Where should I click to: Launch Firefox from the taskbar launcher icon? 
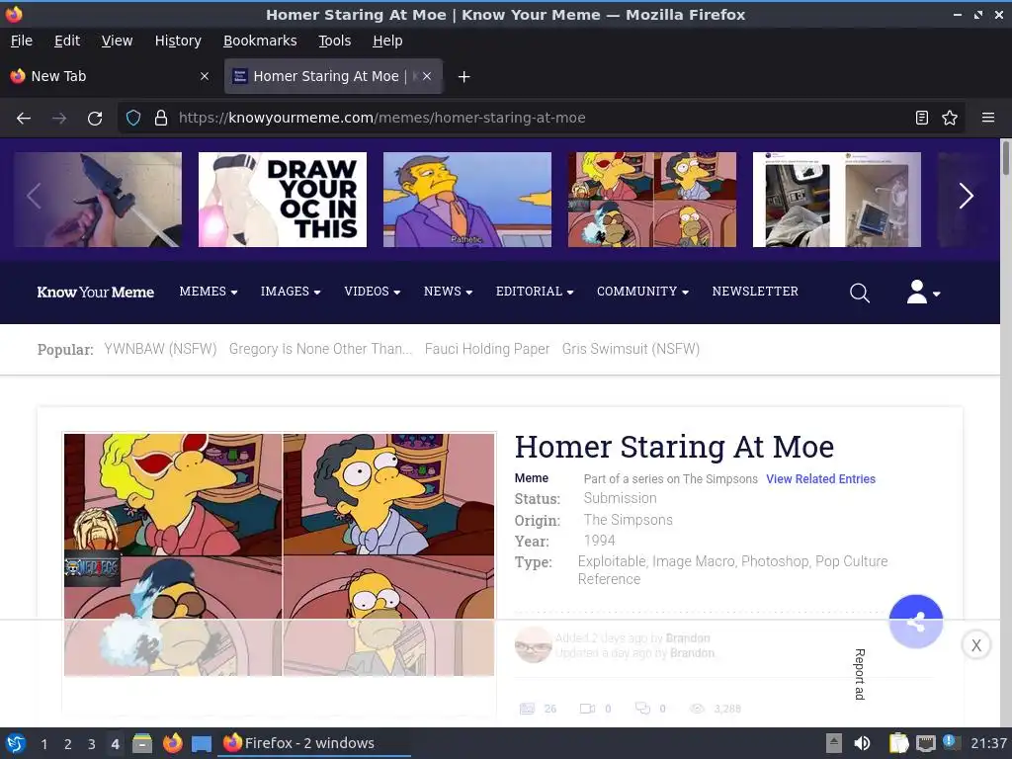pos(172,743)
